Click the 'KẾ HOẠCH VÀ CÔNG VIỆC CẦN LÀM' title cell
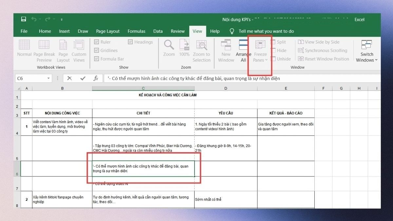393x221 pixels. tap(168, 95)
